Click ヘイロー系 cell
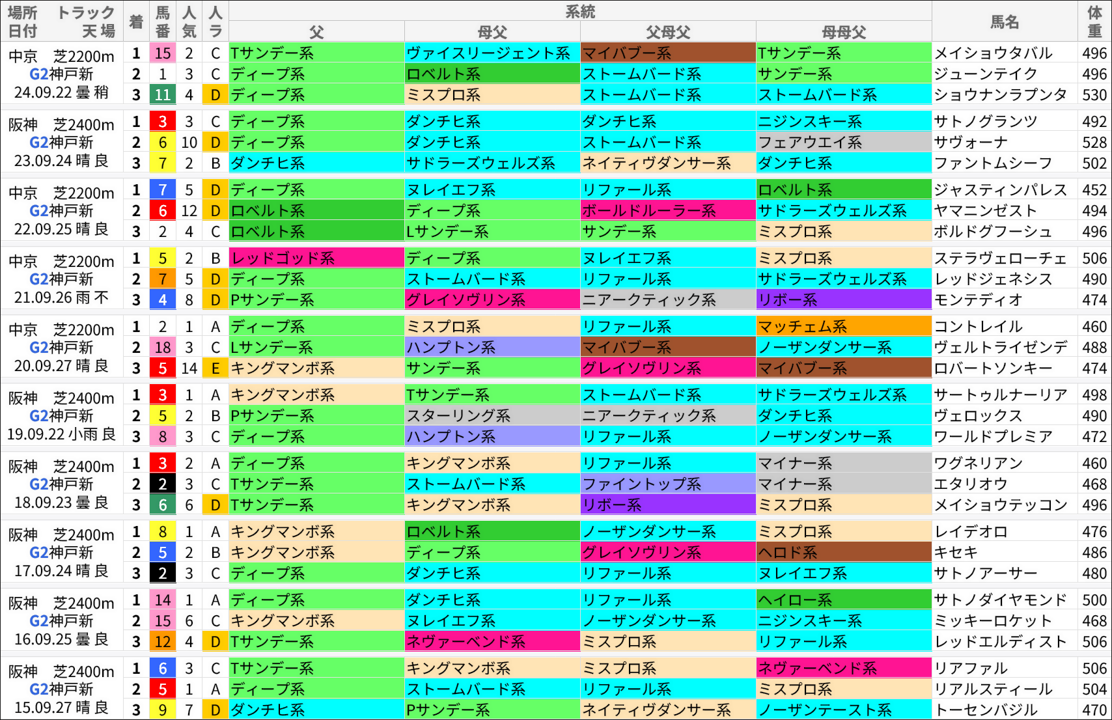The width and height of the screenshot is (1112, 720). [844, 600]
